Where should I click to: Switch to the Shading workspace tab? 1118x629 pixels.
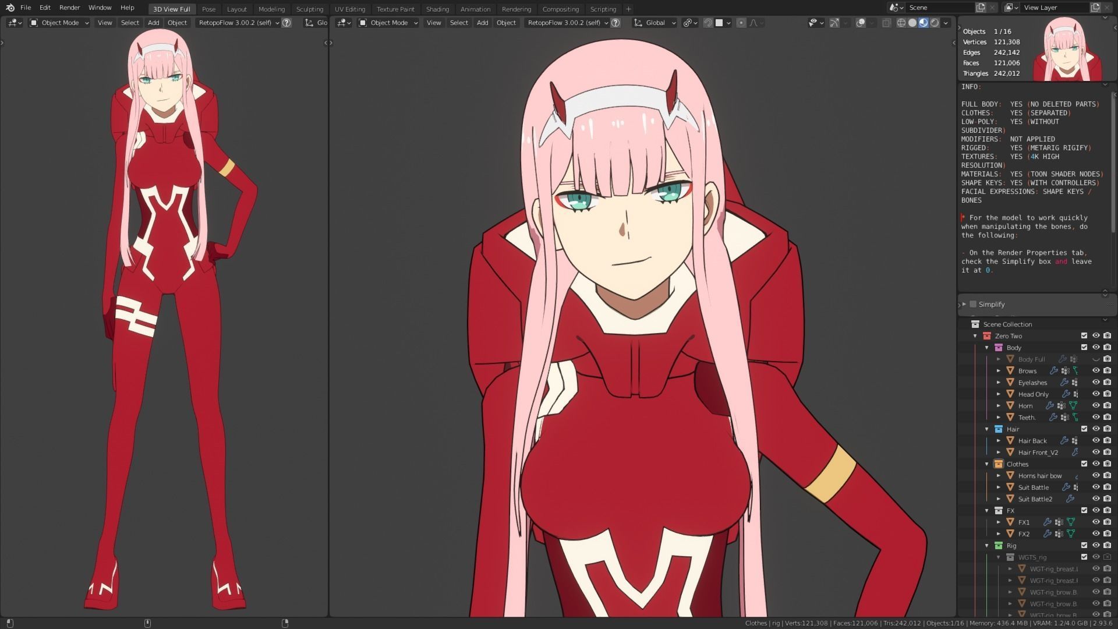coord(437,9)
